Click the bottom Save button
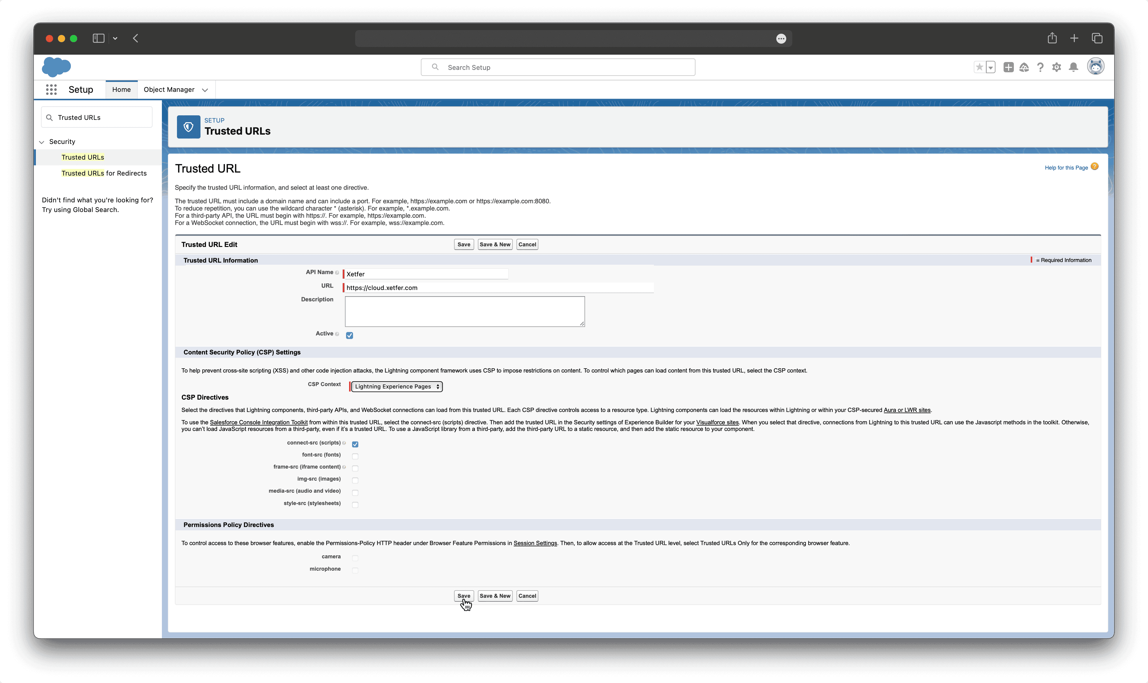Viewport: 1148px width, 683px height. pos(464,596)
